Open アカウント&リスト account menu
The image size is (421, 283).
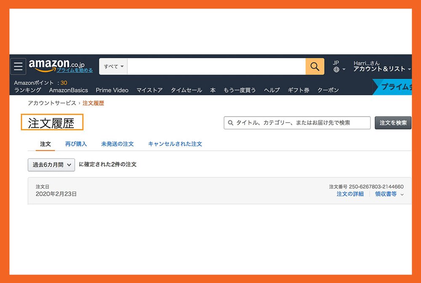(x=381, y=69)
